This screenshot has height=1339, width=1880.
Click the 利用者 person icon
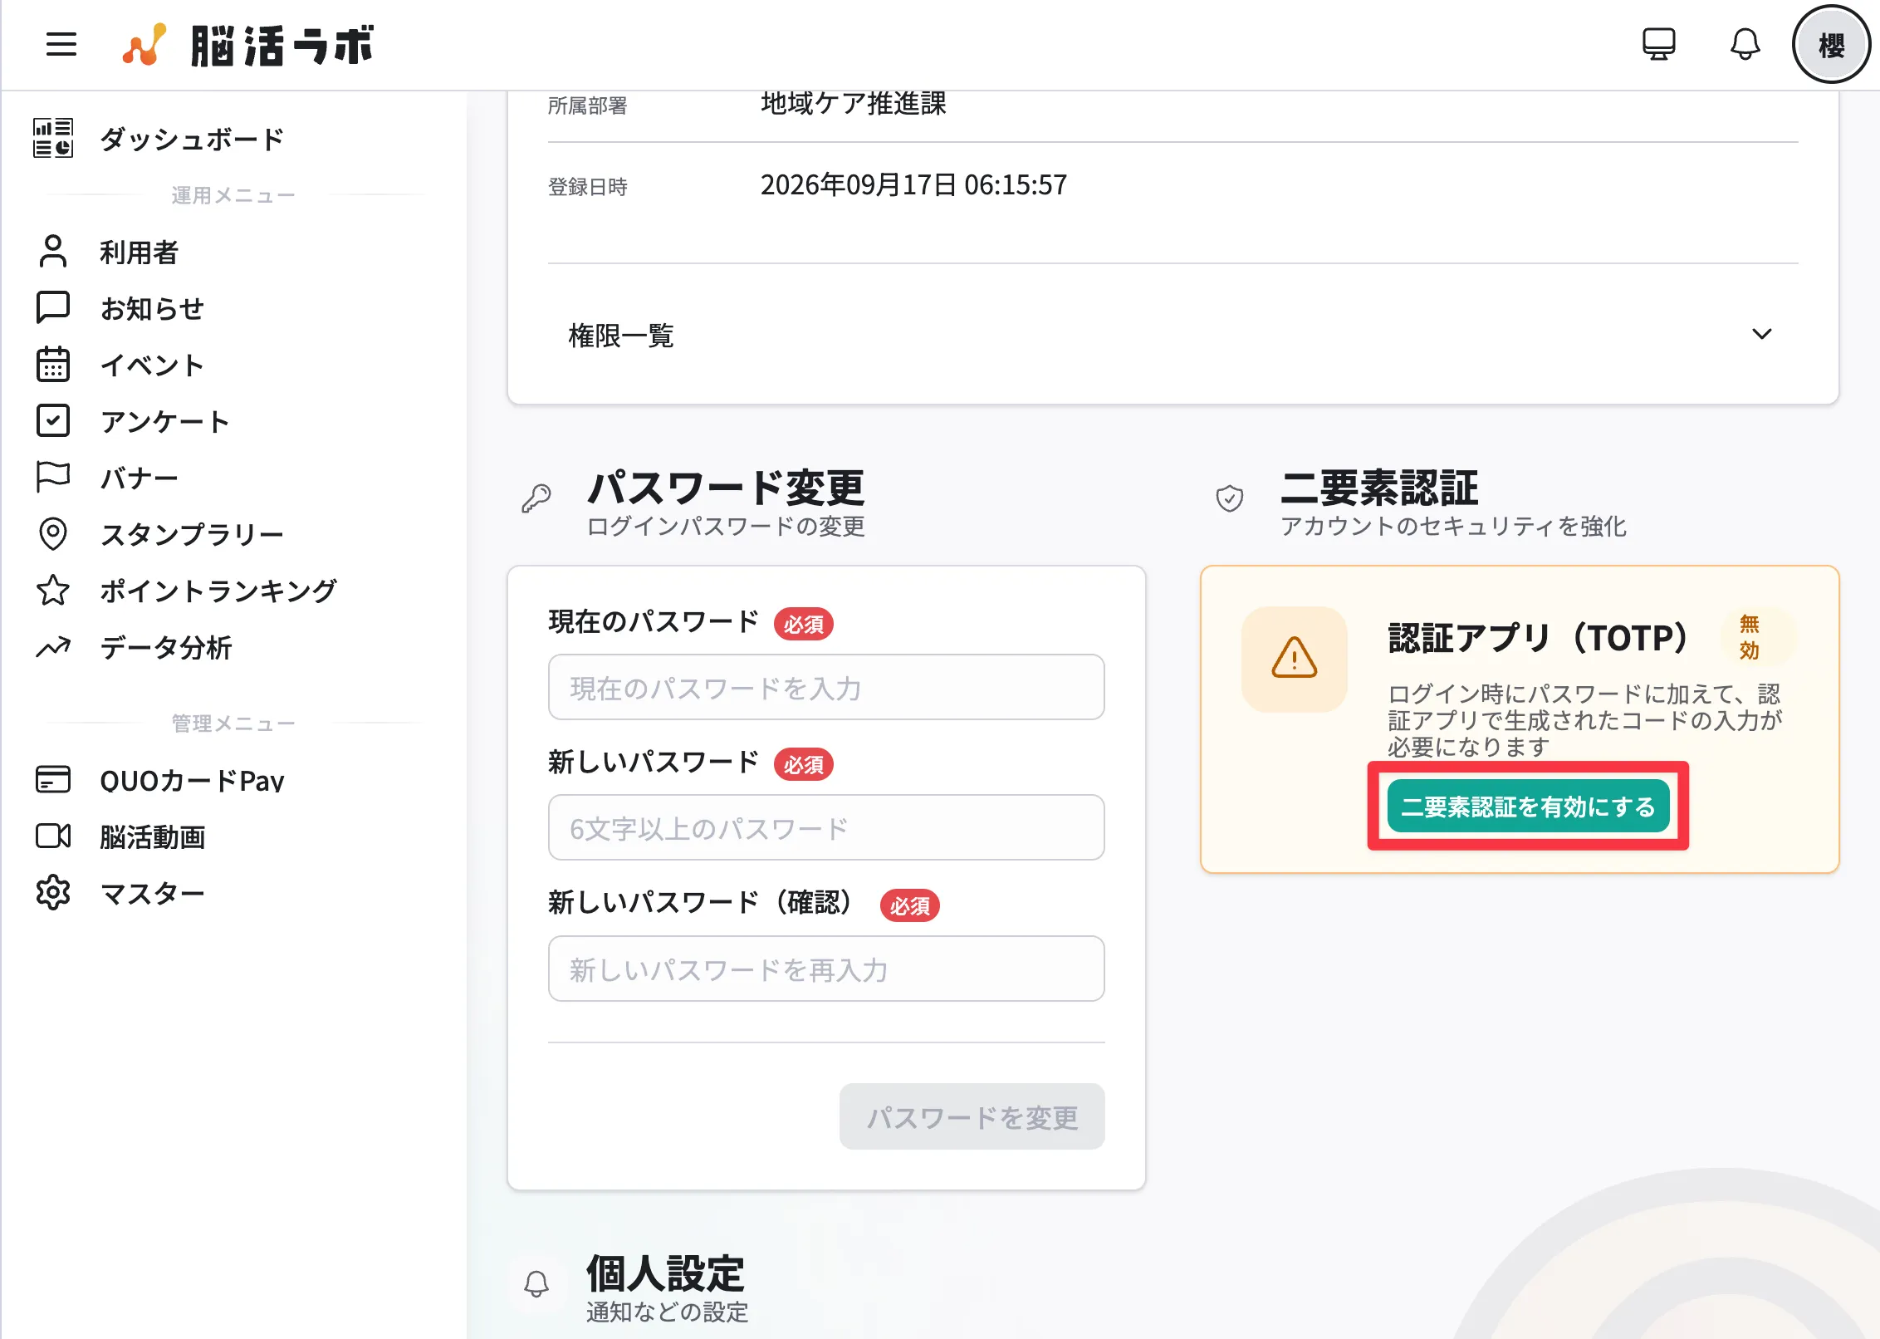[x=53, y=251]
